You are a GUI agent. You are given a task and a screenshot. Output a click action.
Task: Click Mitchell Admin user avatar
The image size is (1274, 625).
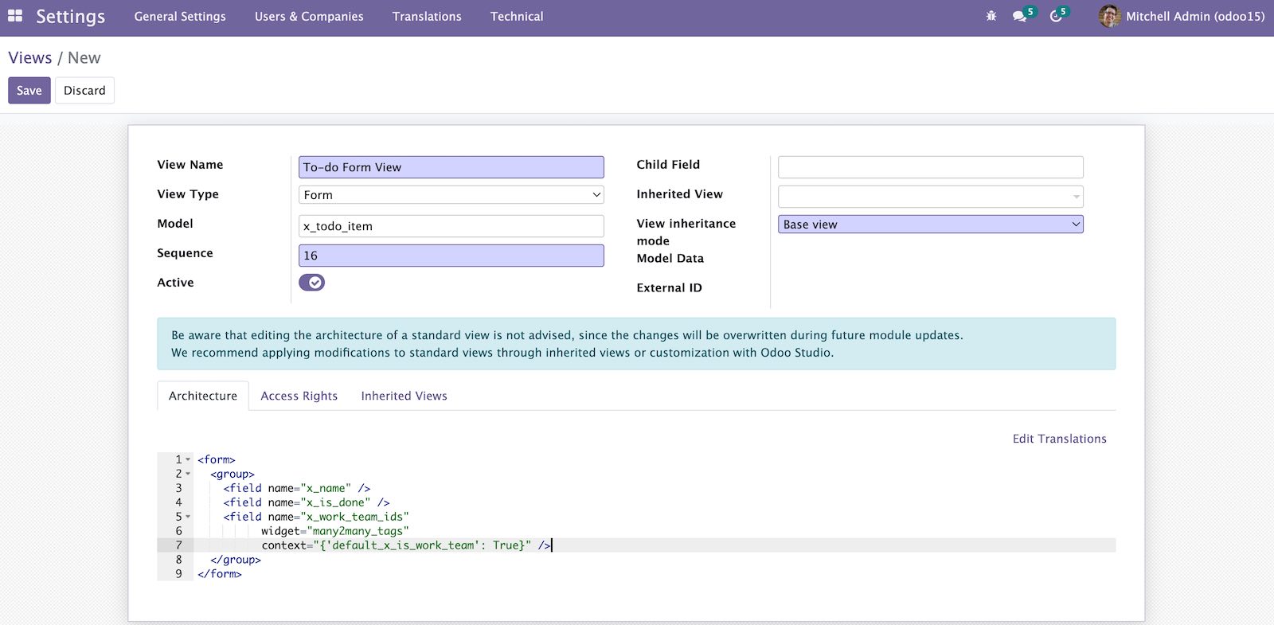1109,16
